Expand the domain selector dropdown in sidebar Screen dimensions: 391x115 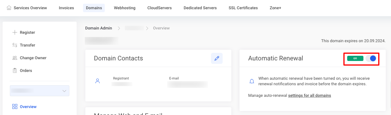[x=39, y=91]
